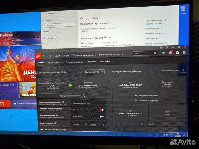Open the Игры menu item

[67, 55]
